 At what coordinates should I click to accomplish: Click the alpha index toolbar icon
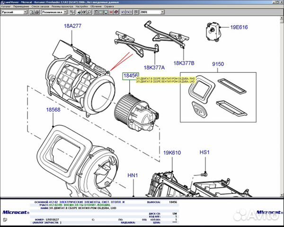(x=84, y=12)
